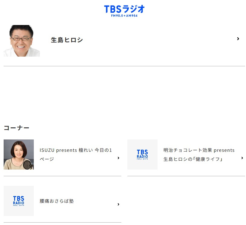Click TBS RADIO icon beside 腰痛おさらば塾
This screenshot has height=225, width=246.
19,201
